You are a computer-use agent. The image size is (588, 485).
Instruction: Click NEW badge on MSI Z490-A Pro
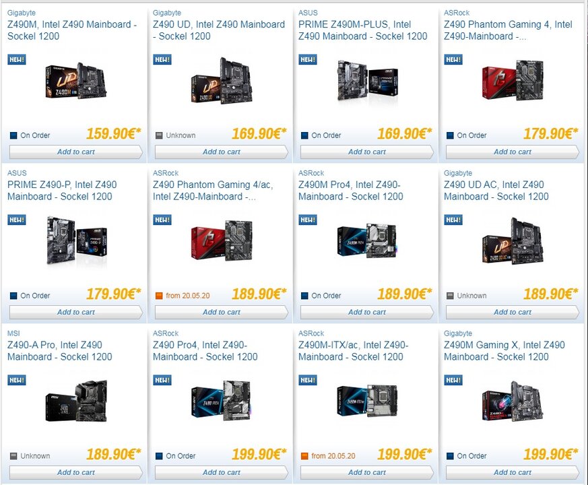click(16, 380)
